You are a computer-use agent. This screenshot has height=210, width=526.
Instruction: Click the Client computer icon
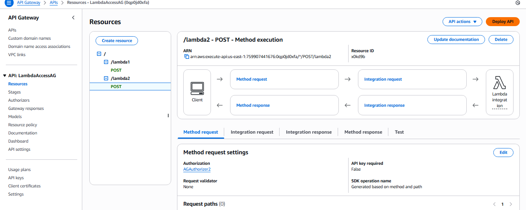tap(197, 88)
